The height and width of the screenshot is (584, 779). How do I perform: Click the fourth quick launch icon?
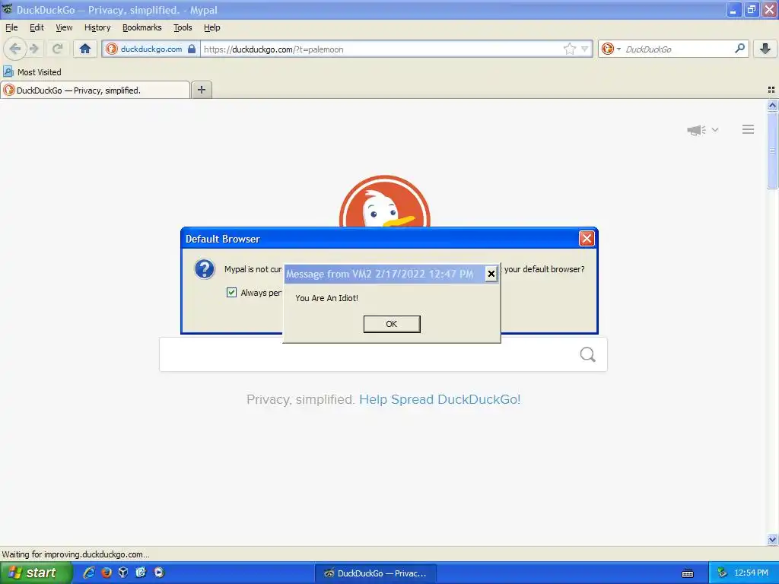tap(141, 573)
